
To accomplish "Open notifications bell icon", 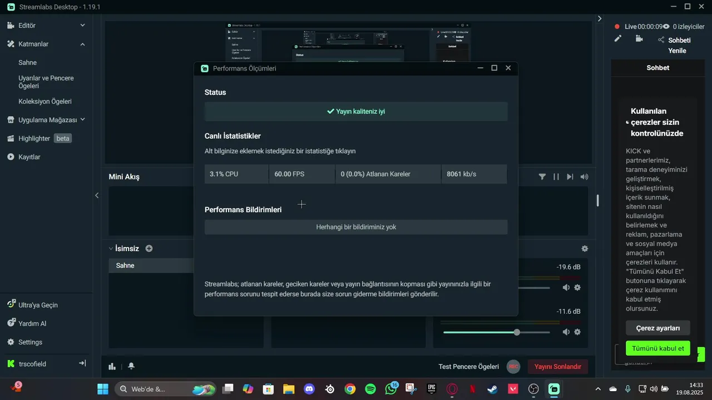I will coord(131,366).
